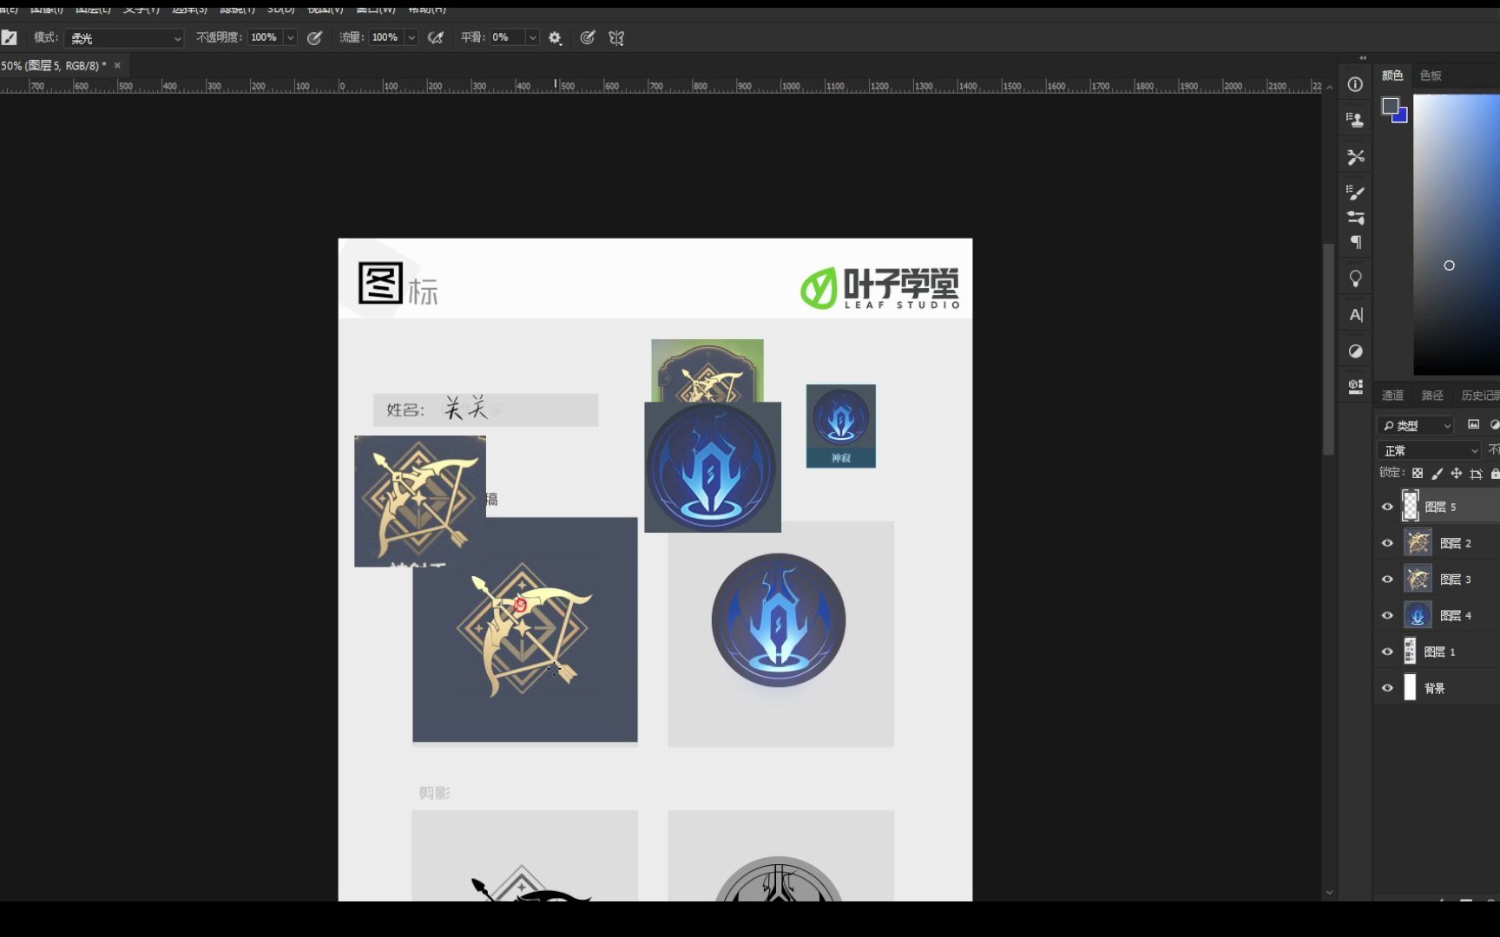
Task: Select layer 图层 1 thumbnail
Action: tap(1411, 652)
